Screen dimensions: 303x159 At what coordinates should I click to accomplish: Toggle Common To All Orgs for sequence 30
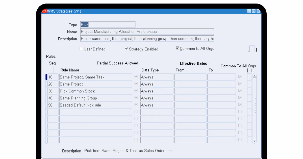240,91
